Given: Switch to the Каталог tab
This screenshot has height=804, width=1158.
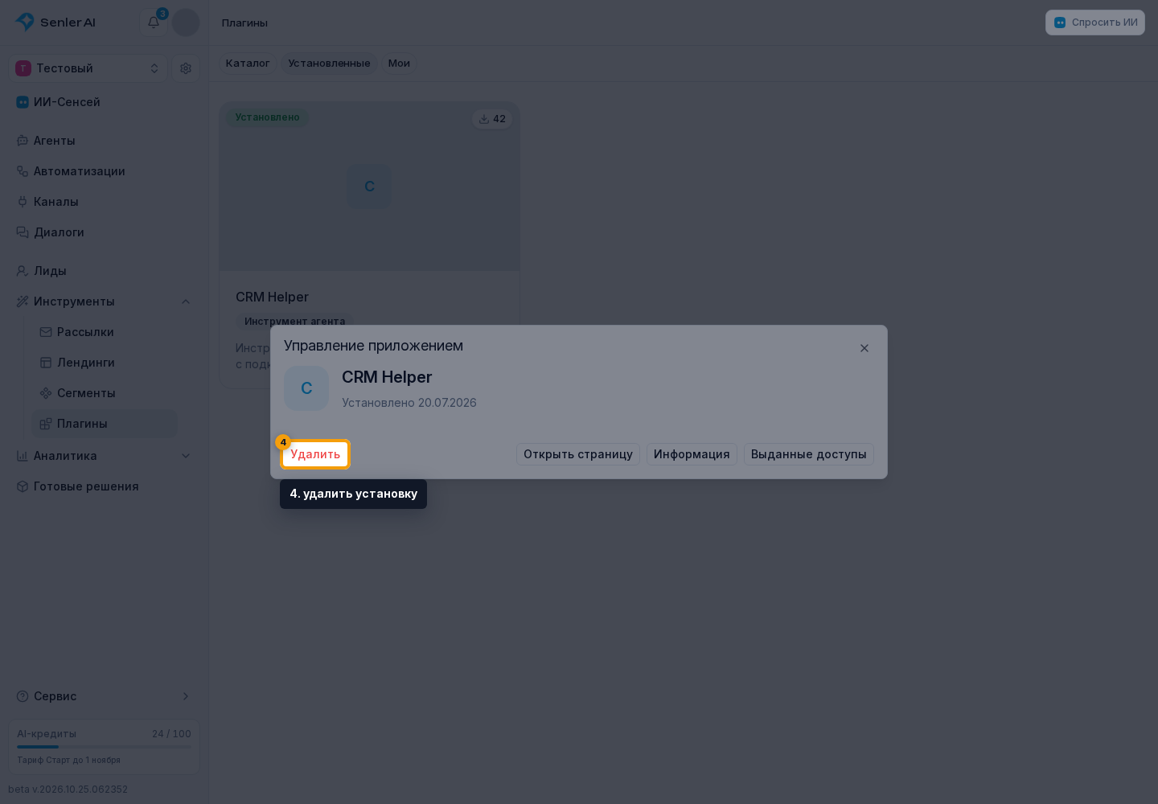Looking at the screenshot, I should [x=248, y=64].
